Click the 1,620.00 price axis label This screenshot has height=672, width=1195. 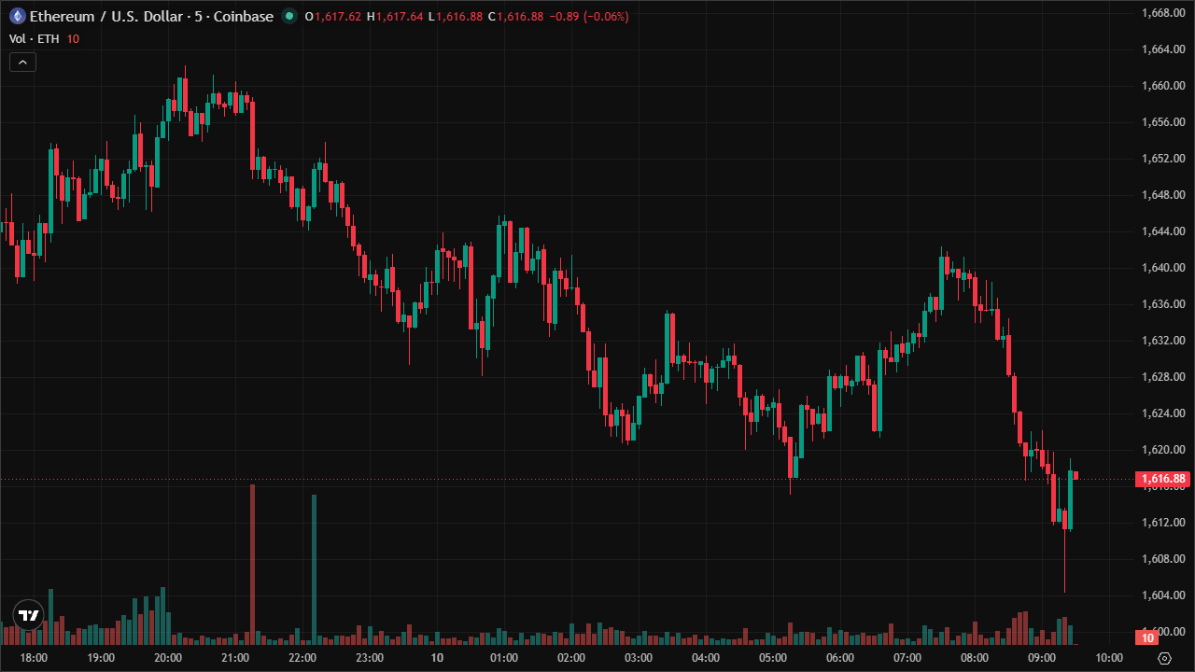(1163, 450)
